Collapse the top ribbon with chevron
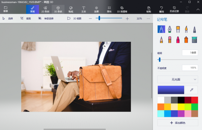Viewport: 202px width, 130px height. coord(198,9)
